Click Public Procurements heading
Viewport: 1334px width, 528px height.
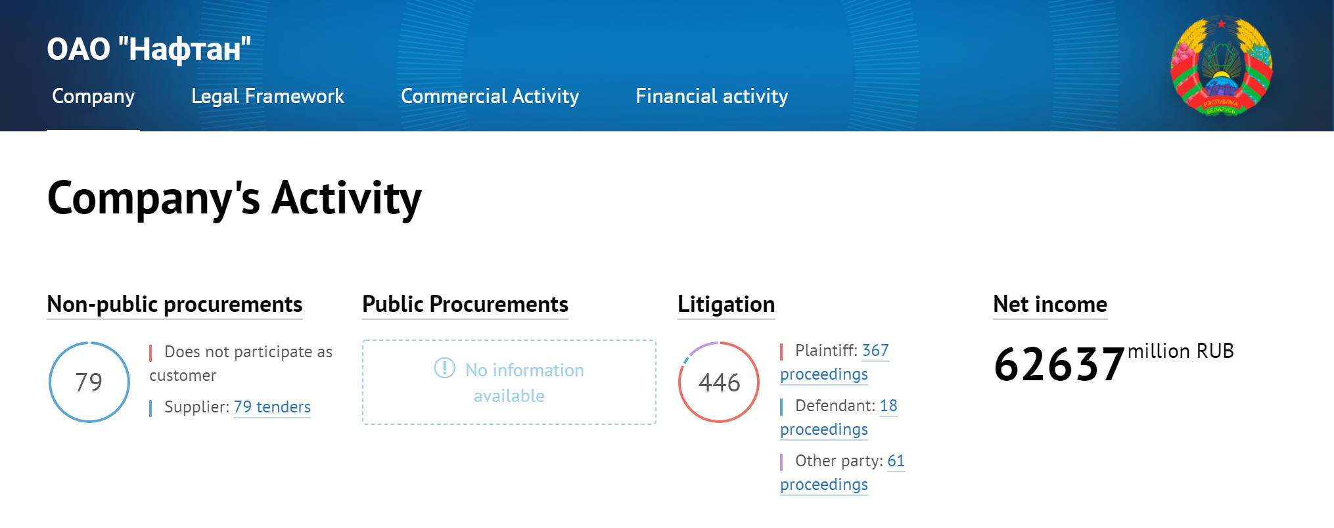[x=465, y=305]
